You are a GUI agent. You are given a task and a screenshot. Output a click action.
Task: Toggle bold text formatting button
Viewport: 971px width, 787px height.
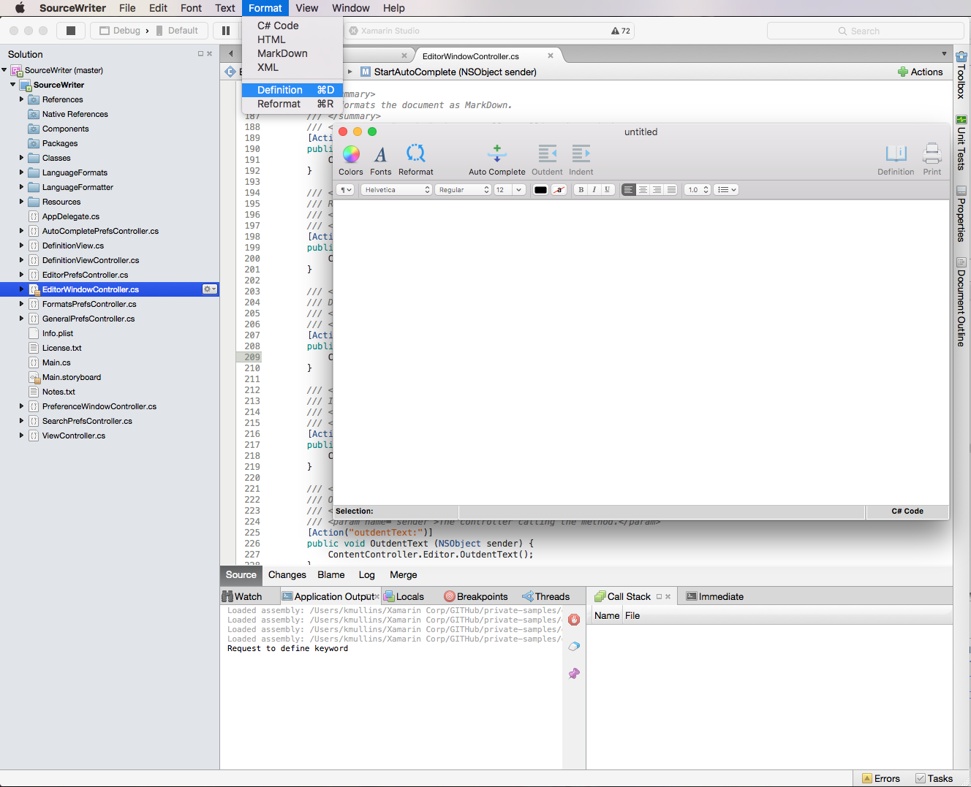(x=581, y=190)
